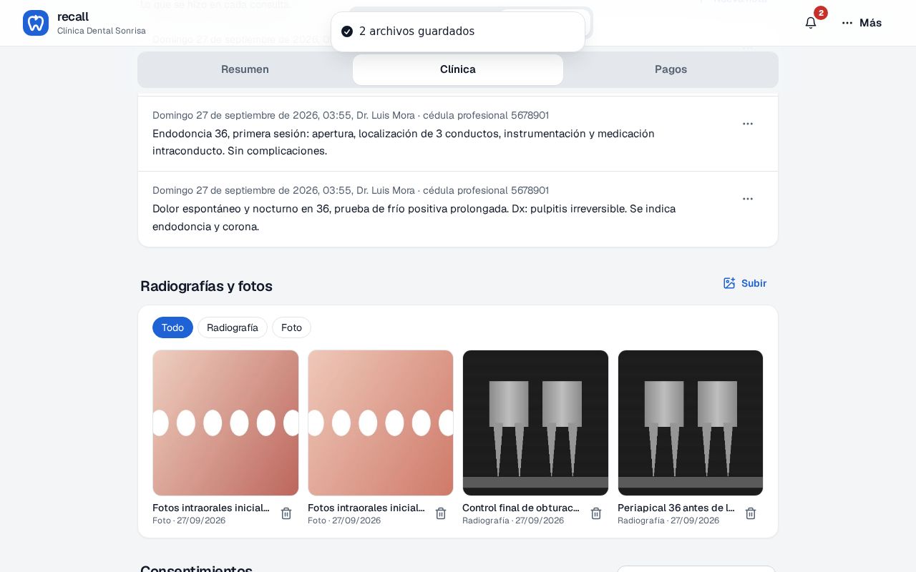The width and height of the screenshot is (916, 572).
Task: Delete the Control final de obturación radiograph
Action: (x=596, y=513)
